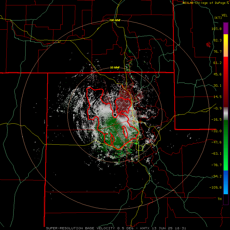This screenshot has height=230, width=230.
Task: Click the -47.6 value on velocity scale
Action: pyautogui.click(x=216, y=142)
